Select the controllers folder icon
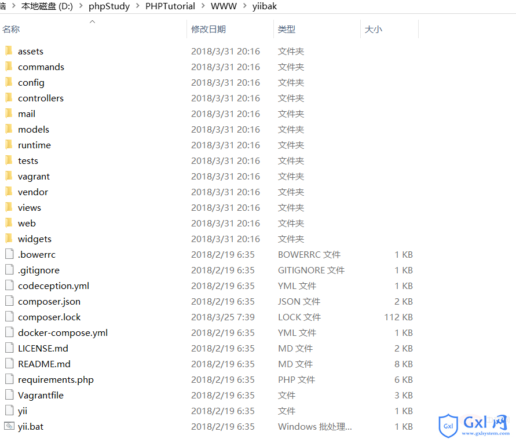Image resolution: width=516 pixels, height=439 pixels. (9, 98)
